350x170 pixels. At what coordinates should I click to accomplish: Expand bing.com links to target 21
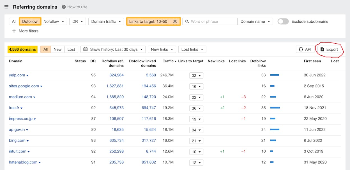click(x=196, y=141)
